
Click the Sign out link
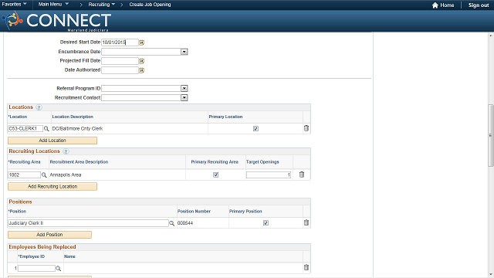click(x=479, y=5)
